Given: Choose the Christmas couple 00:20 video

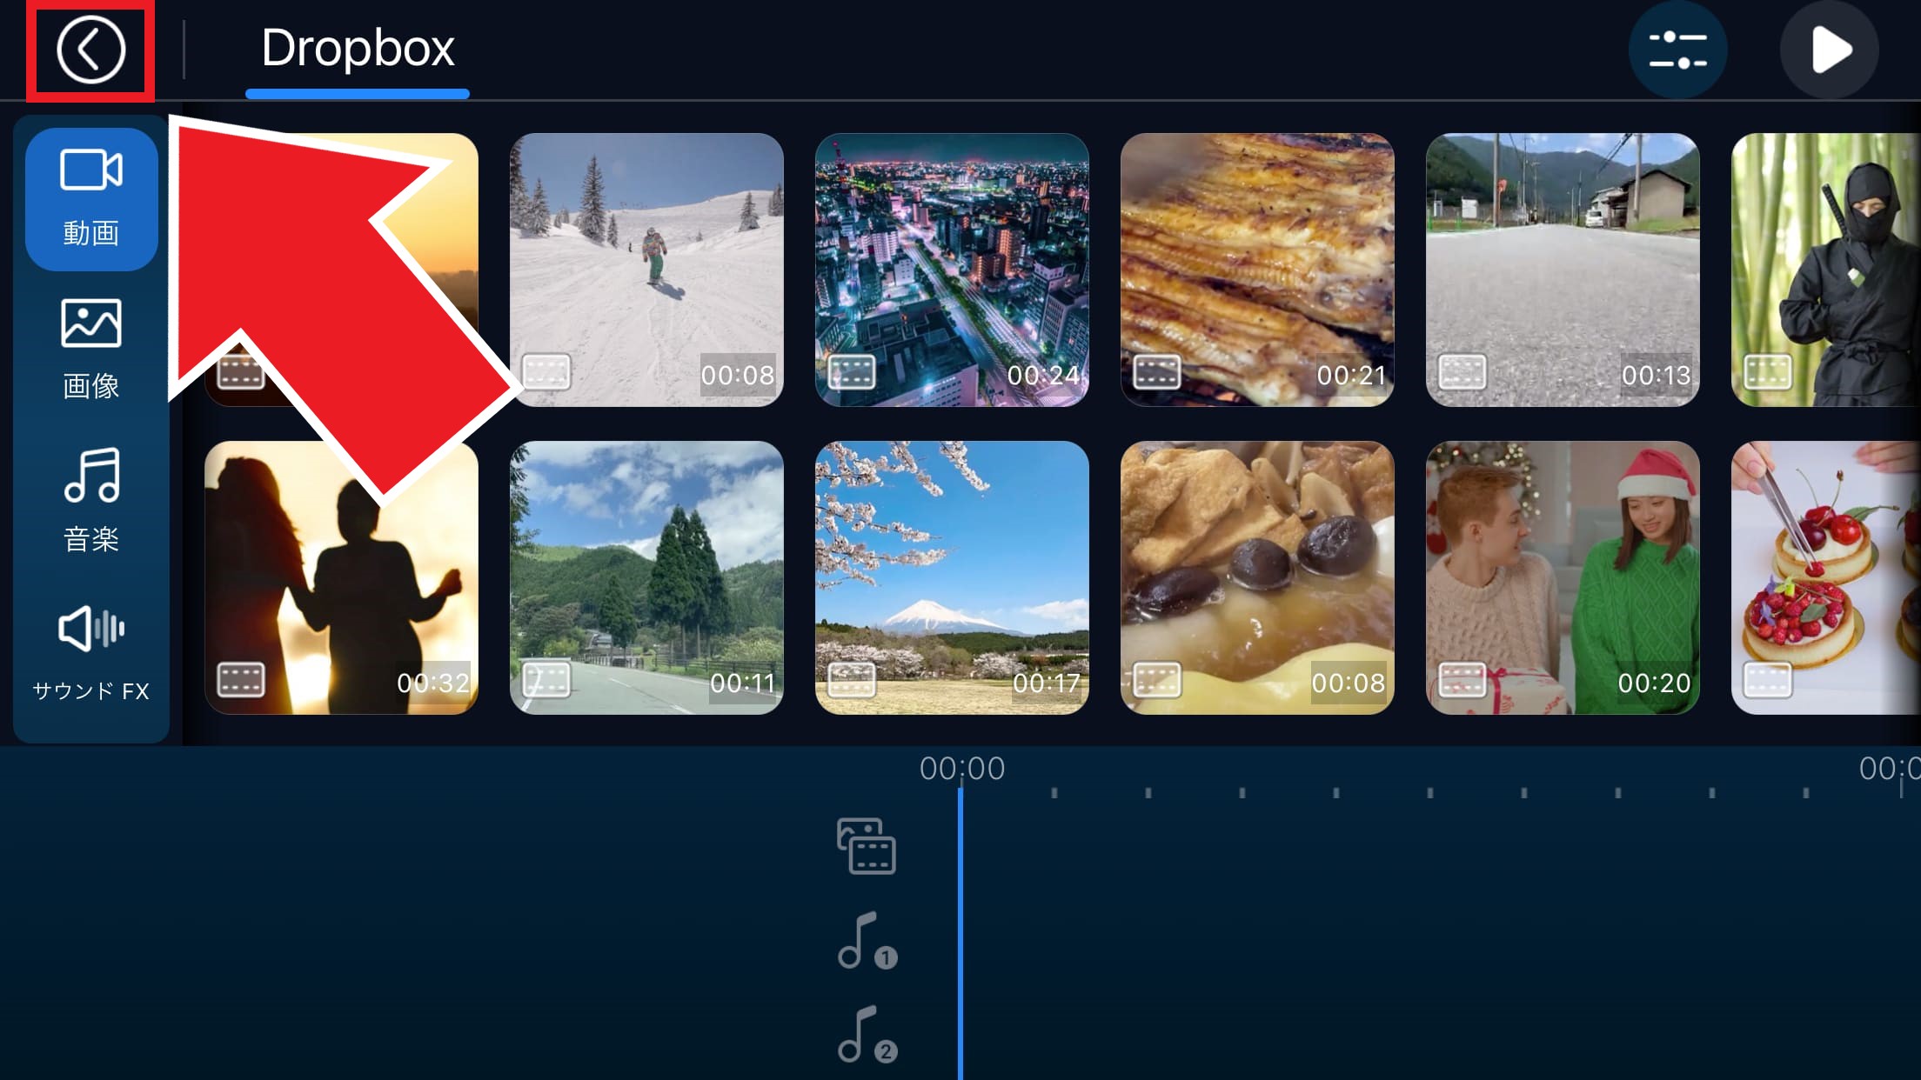Looking at the screenshot, I should [1563, 577].
